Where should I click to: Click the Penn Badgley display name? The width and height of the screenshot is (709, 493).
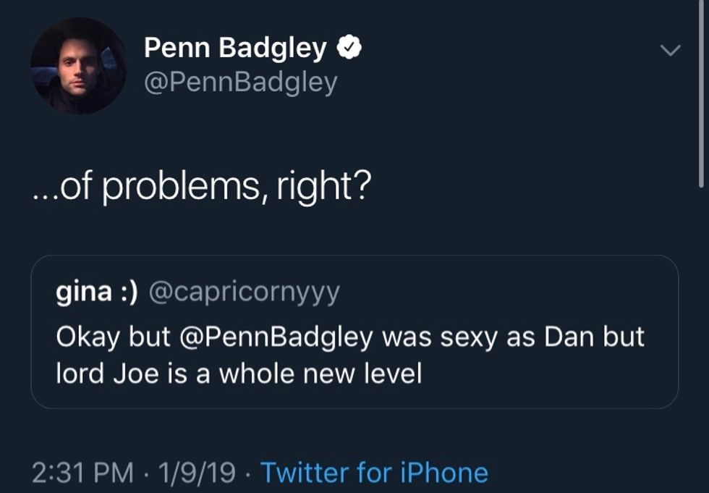pos(235,48)
